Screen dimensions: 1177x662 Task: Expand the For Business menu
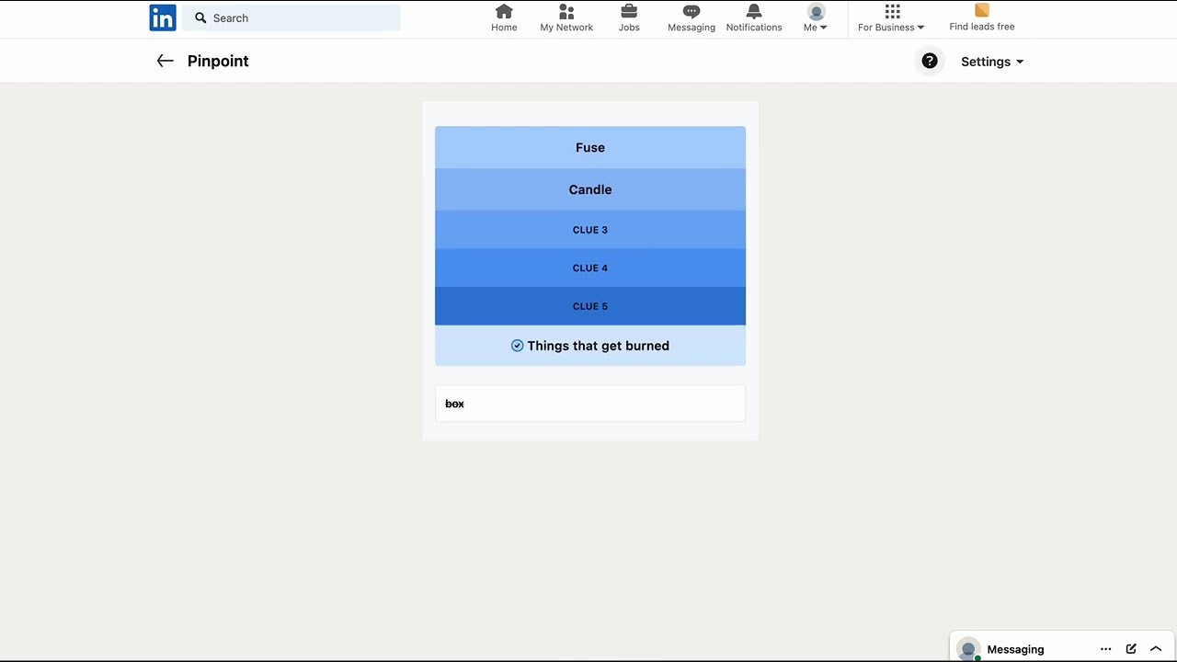tap(891, 18)
